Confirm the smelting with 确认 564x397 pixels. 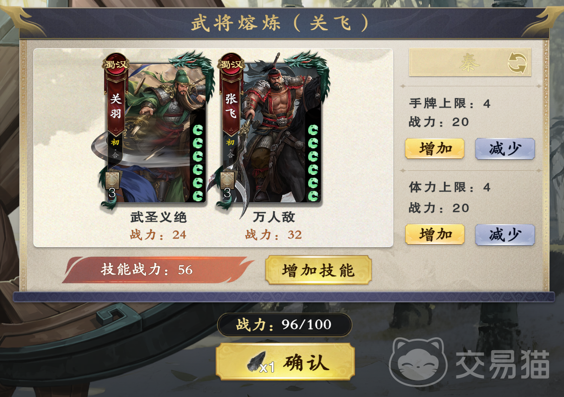click(286, 362)
